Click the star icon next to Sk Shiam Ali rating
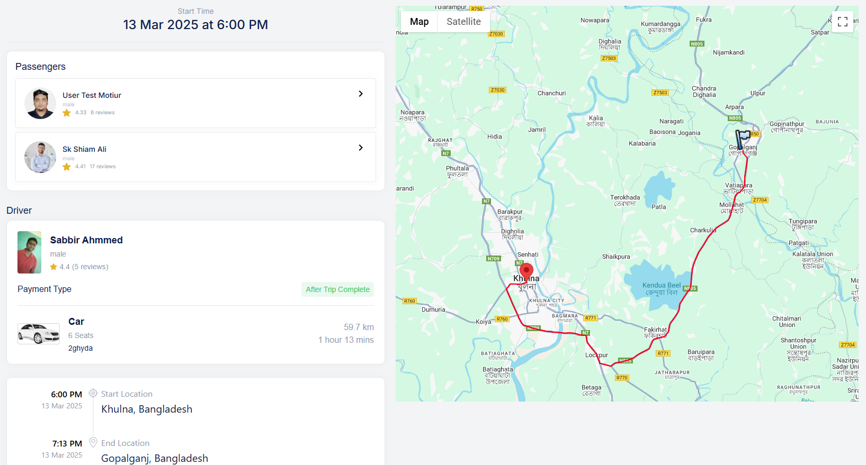Viewport: 866px width, 465px height. 67,167
